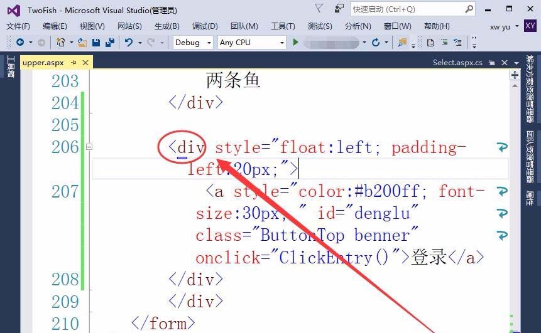541x333 pixels.
Task: Switch to the Select.aspx.cs preview tab
Action: click(457, 63)
